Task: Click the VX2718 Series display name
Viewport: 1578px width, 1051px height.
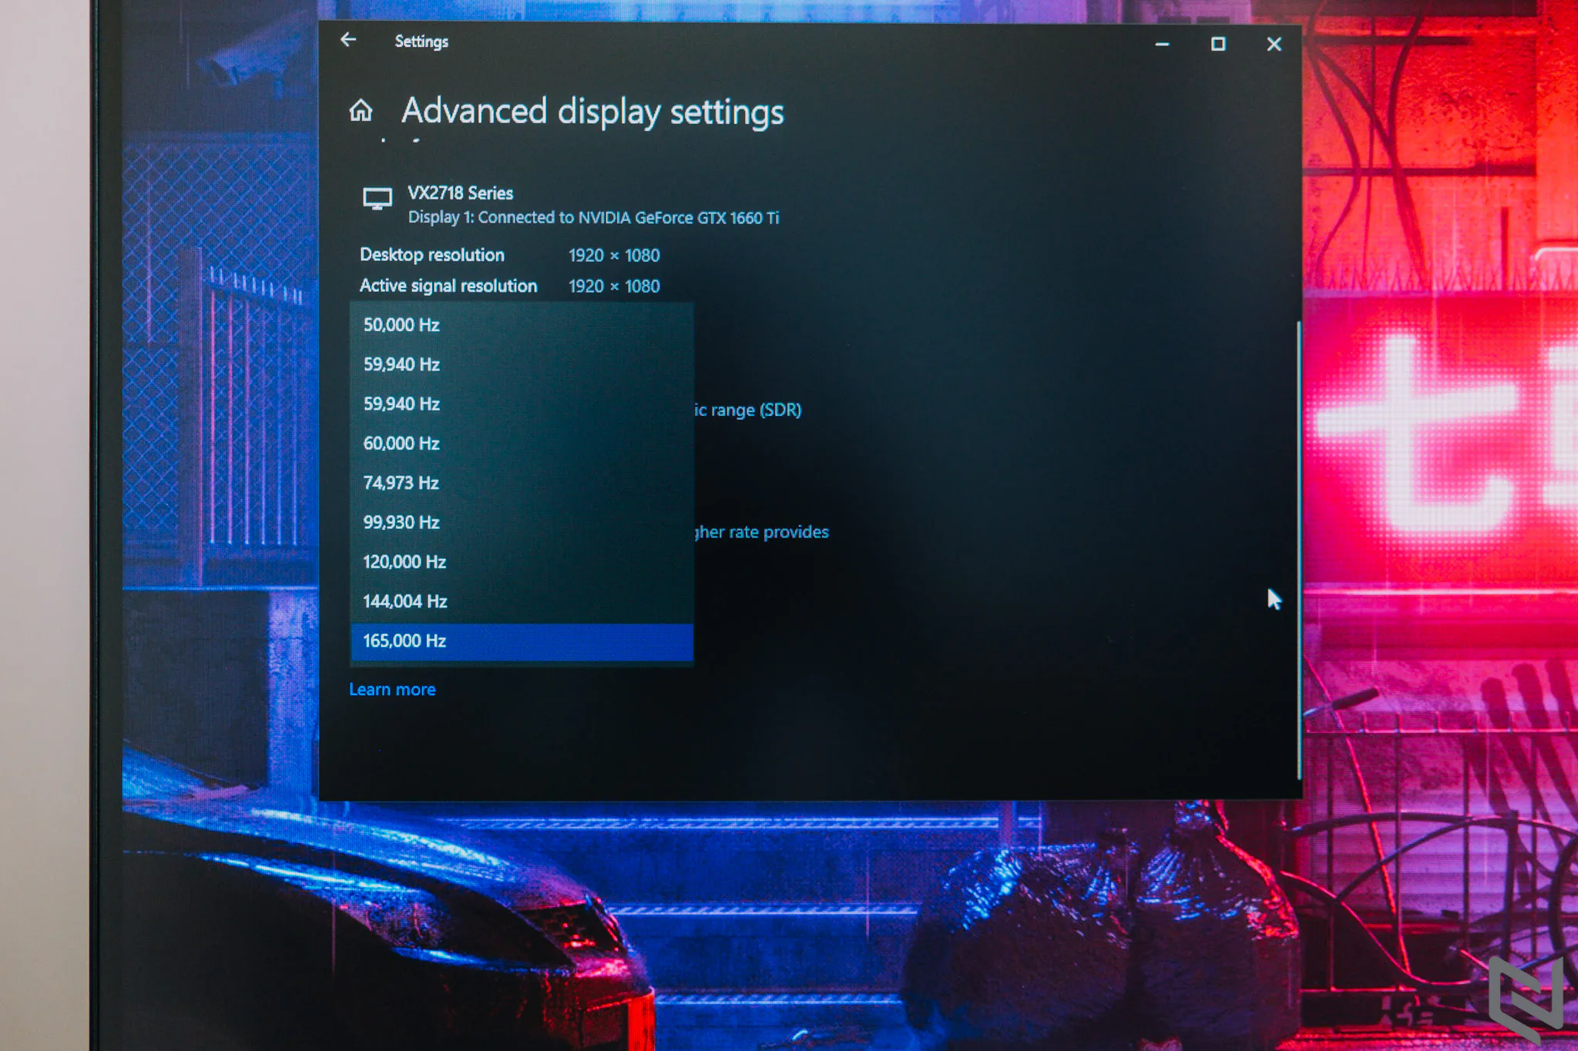Action: click(x=460, y=193)
